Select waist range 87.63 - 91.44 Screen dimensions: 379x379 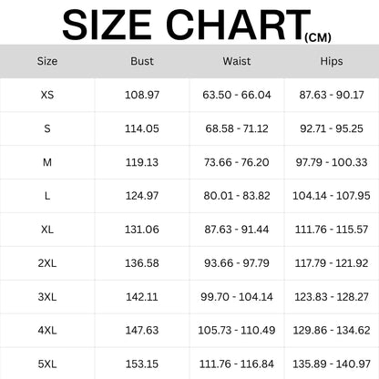(x=237, y=230)
